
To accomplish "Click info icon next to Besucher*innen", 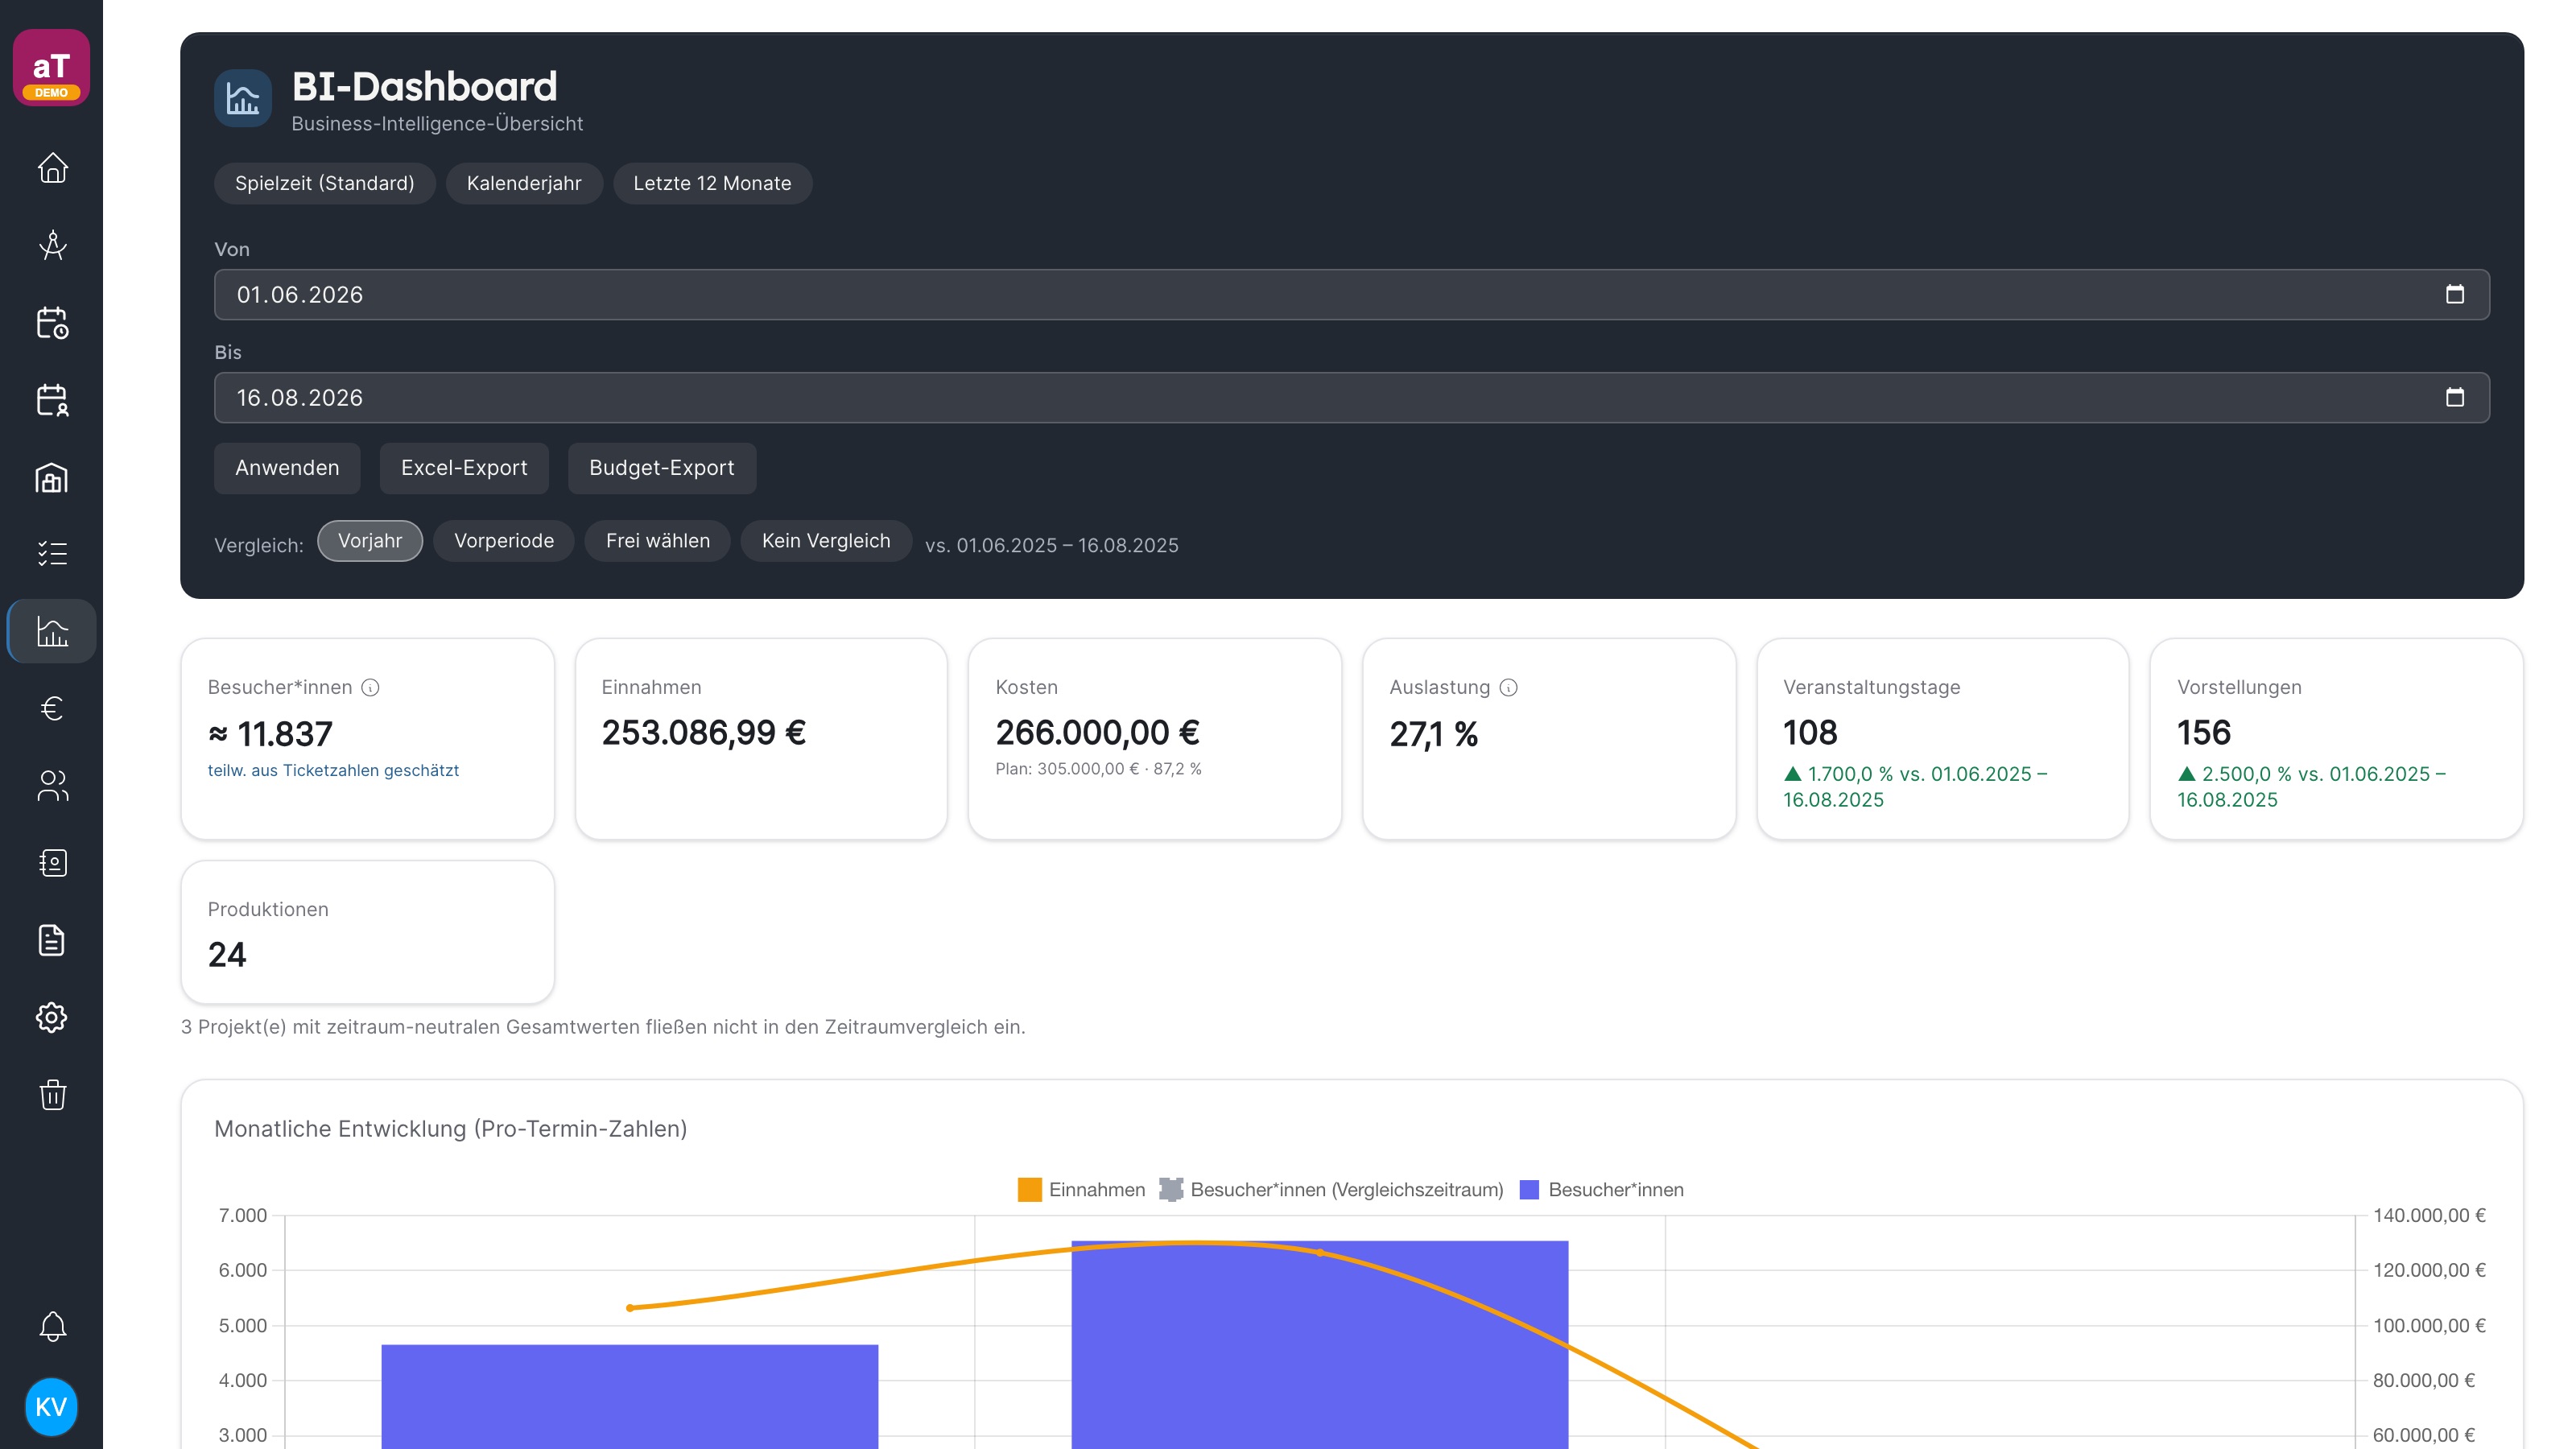I will [370, 687].
